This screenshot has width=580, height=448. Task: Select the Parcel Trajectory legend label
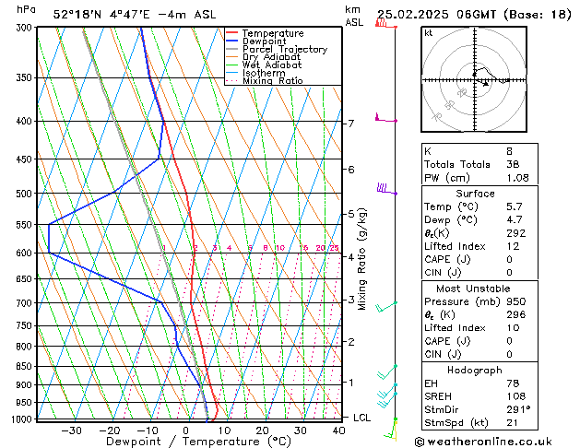tap(285, 49)
